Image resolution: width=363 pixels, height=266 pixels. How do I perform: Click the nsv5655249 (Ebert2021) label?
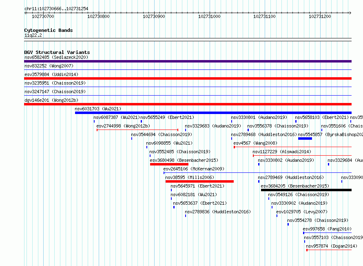167,117
